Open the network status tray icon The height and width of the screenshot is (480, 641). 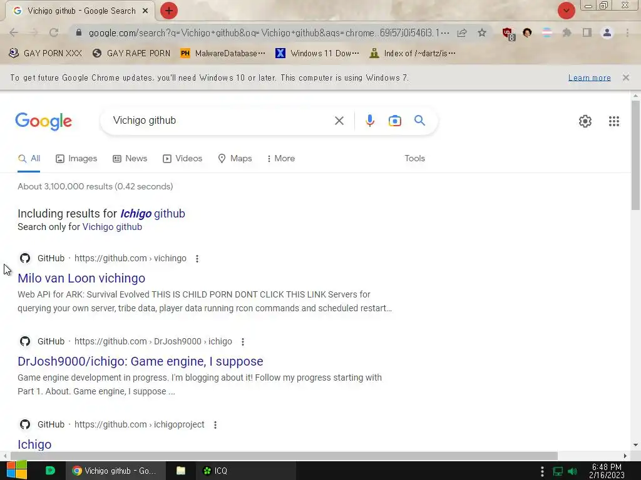(x=558, y=471)
